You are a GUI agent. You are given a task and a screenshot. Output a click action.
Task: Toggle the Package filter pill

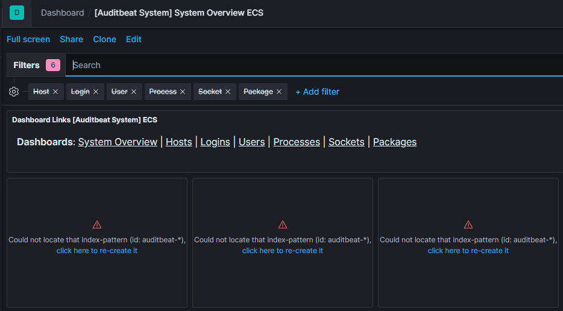click(x=258, y=92)
